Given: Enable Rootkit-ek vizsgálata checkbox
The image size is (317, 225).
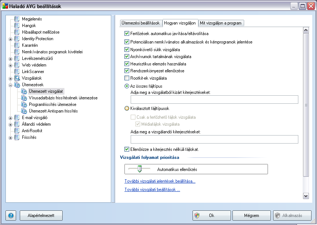Looking at the screenshot, I should coord(127,78).
